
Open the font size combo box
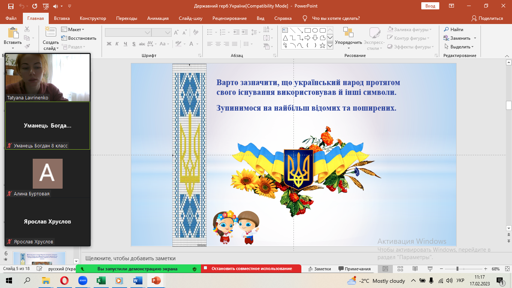pyautogui.click(x=162, y=33)
